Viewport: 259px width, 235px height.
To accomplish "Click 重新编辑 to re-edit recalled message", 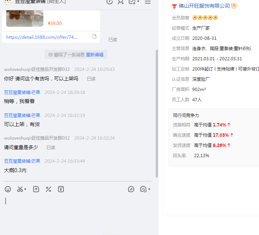I will (94, 54).
